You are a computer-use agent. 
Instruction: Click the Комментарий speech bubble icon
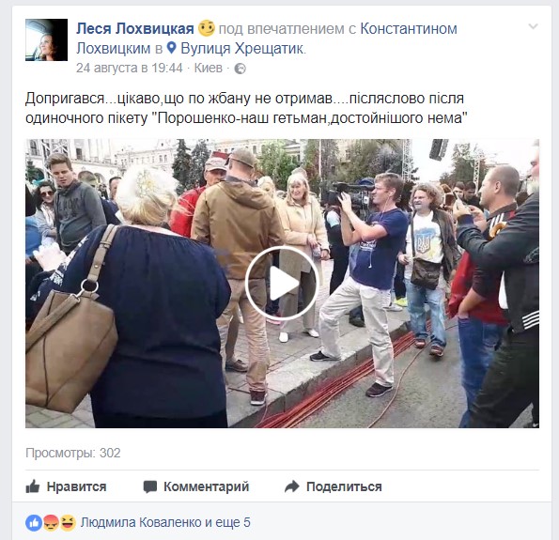(x=150, y=486)
